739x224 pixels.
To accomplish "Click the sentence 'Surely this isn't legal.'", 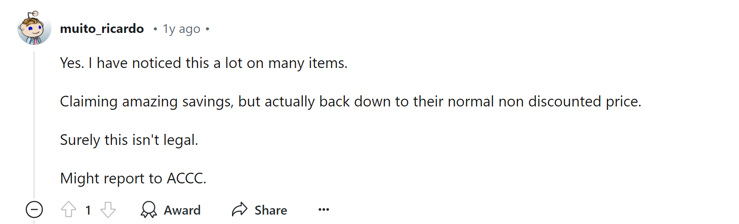I will click(129, 140).
